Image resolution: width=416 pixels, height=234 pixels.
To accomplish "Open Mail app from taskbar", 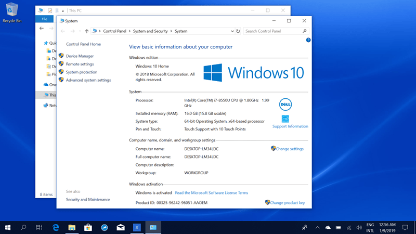I will click(121, 227).
